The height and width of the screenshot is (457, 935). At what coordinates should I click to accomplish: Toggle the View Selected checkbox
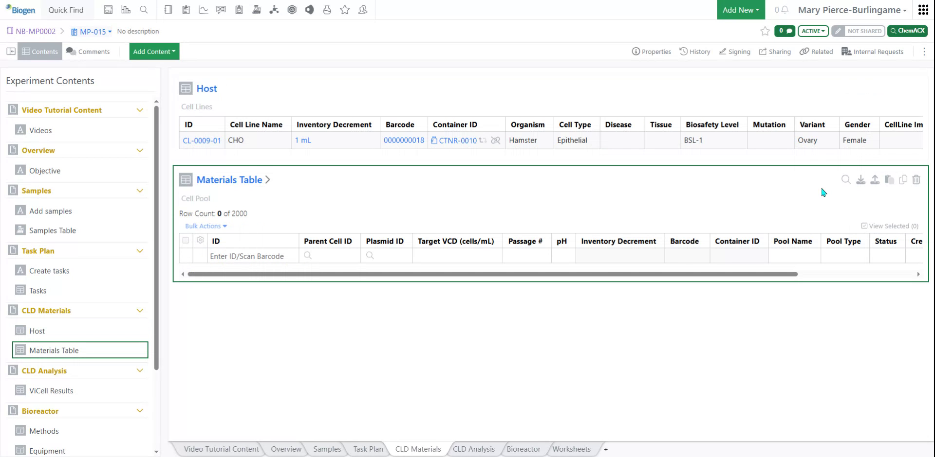click(x=864, y=226)
